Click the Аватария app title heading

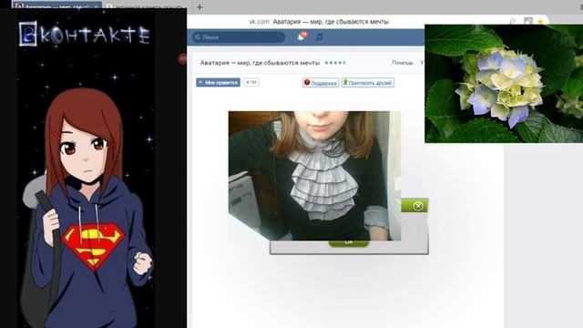point(260,63)
